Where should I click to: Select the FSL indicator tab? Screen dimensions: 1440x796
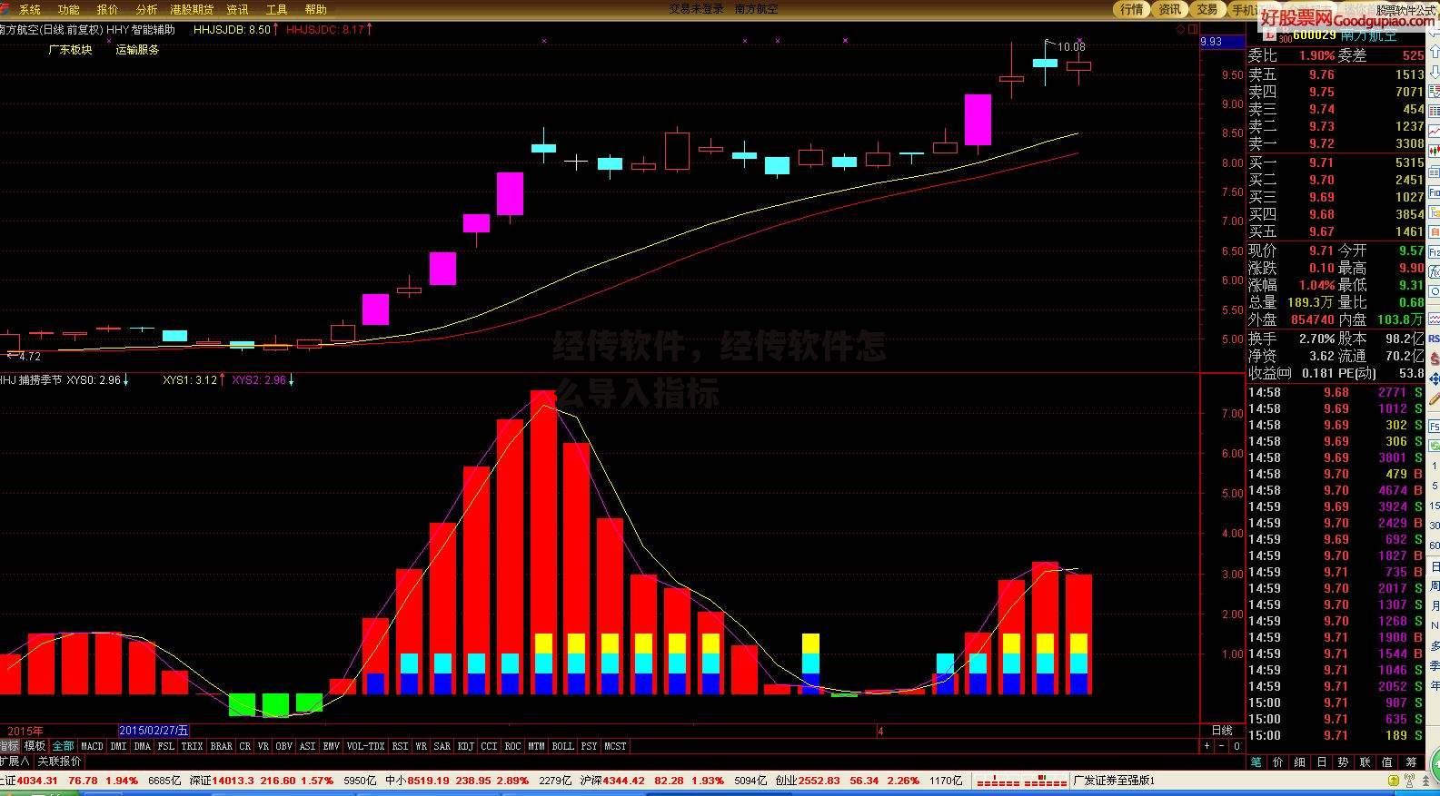(165, 746)
